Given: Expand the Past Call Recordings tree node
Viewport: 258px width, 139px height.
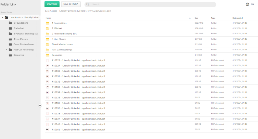Looking at the screenshot, I should point(6,50).
